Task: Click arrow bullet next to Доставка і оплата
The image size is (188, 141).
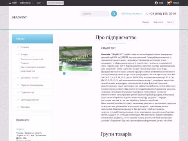Action: tap(18, 78)
